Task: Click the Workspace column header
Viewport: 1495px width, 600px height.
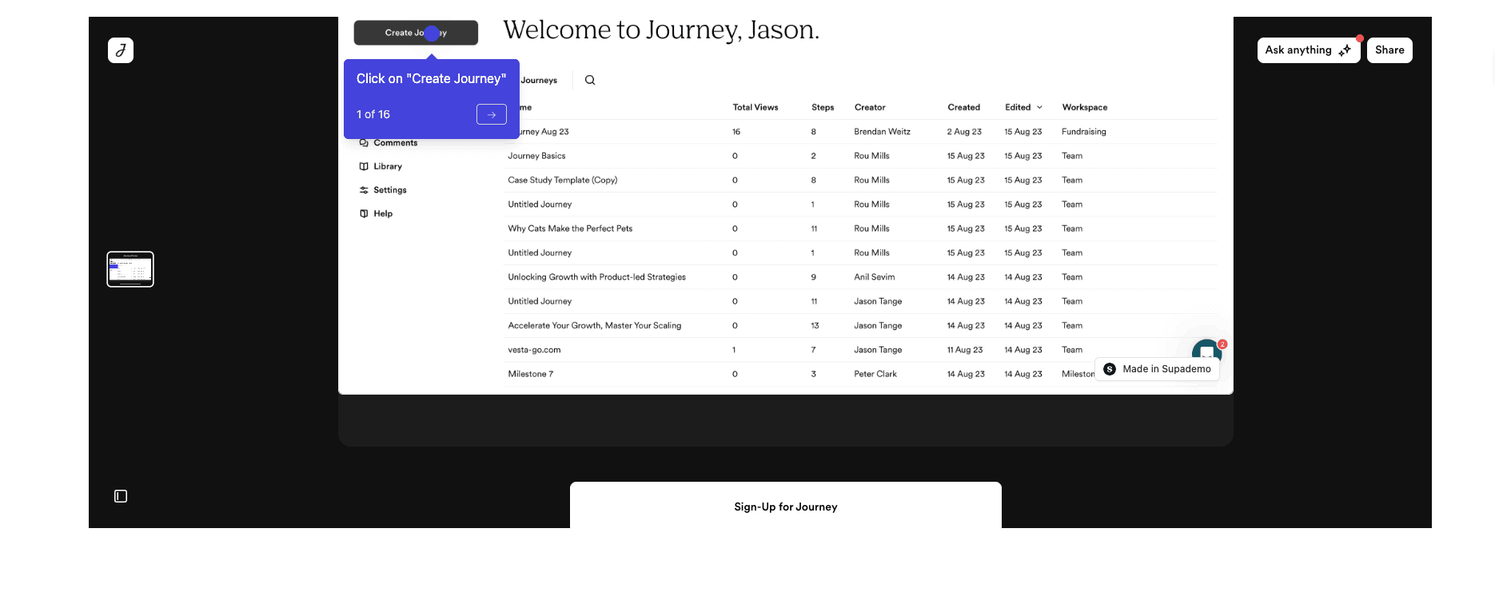Action: point(1085,107)
